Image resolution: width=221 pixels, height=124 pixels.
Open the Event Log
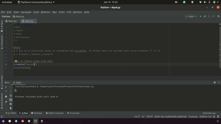[209, 113]
